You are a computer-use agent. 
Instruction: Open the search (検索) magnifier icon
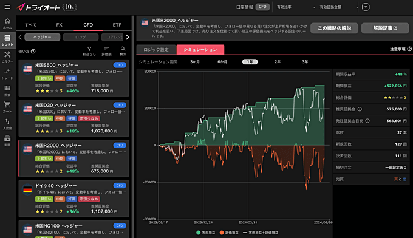click(123, 51)
